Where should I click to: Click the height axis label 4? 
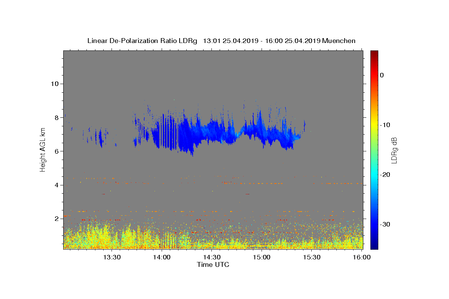point(56,185)
